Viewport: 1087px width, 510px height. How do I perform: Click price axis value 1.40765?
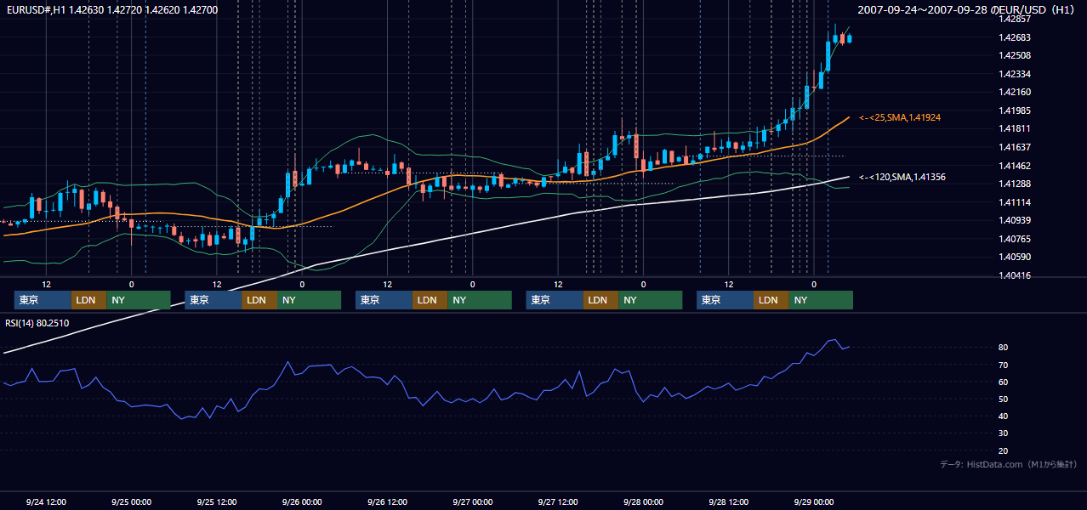click(x=1014, y=239)
